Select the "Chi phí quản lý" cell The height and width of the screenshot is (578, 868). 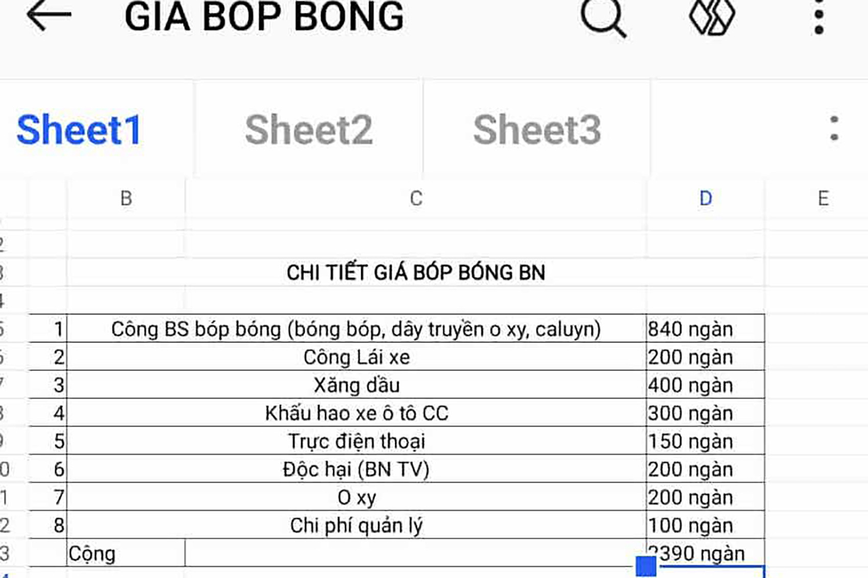(356, 525)
